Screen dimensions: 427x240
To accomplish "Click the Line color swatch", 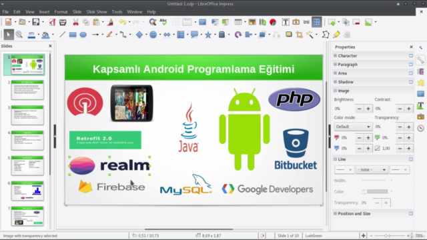I will tap(377, 191).
